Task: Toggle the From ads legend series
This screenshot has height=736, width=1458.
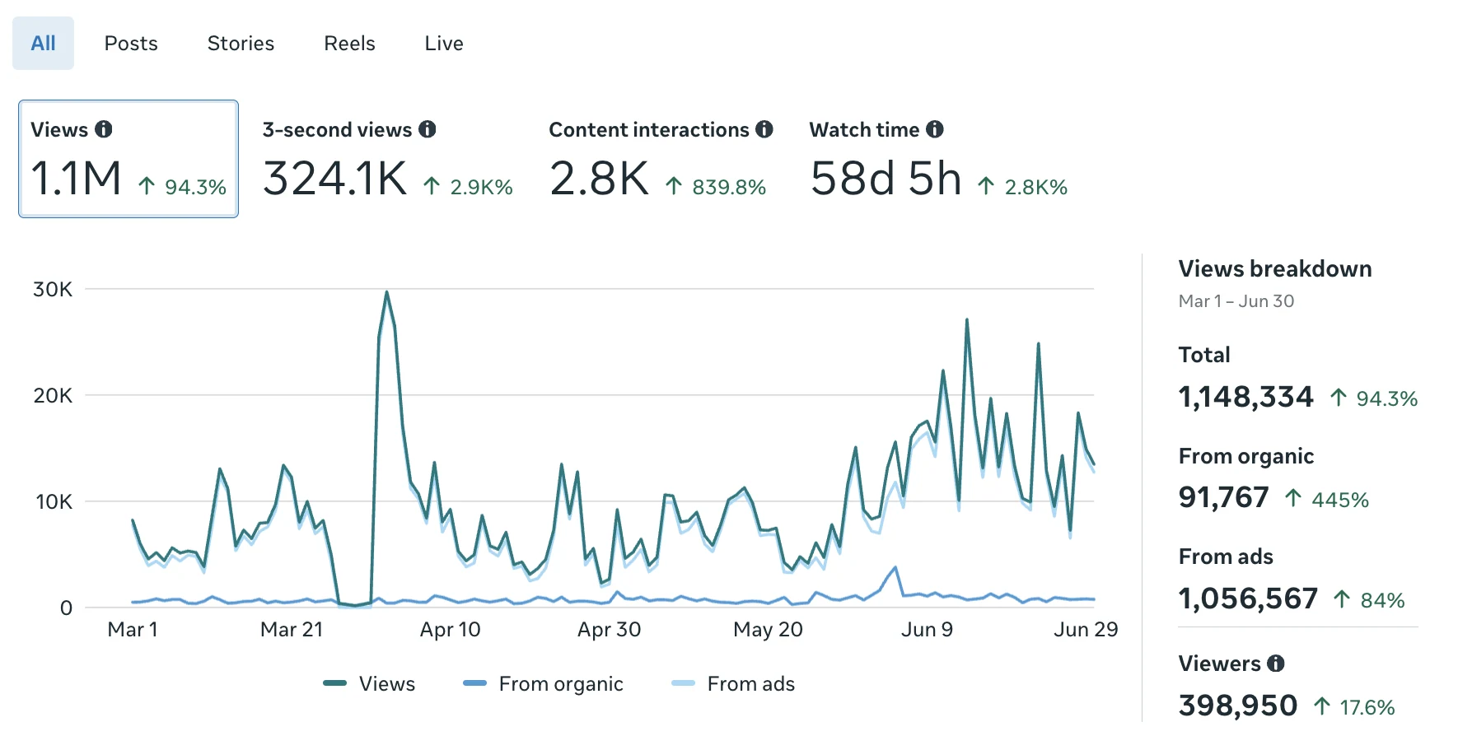Action: (733, 683)
